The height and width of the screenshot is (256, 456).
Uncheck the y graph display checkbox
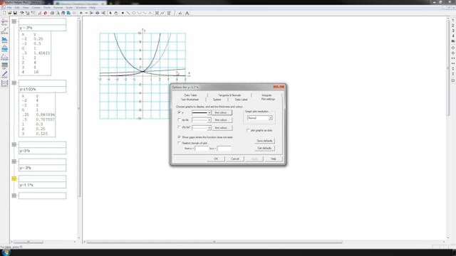[179, 112]
